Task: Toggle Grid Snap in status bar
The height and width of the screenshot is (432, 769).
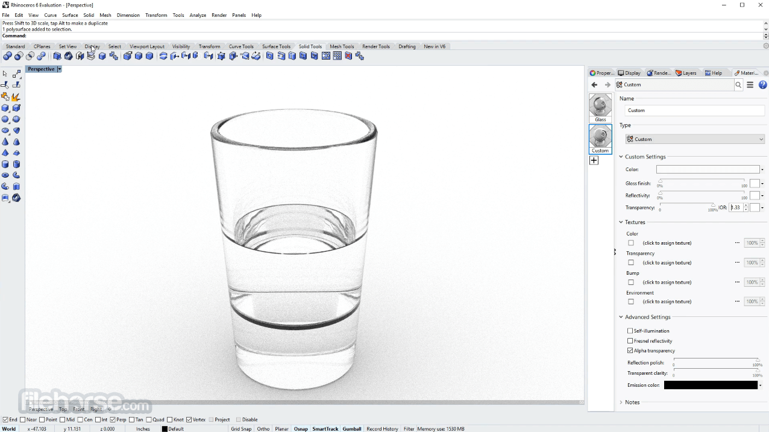Action: (x=241, y=429)
